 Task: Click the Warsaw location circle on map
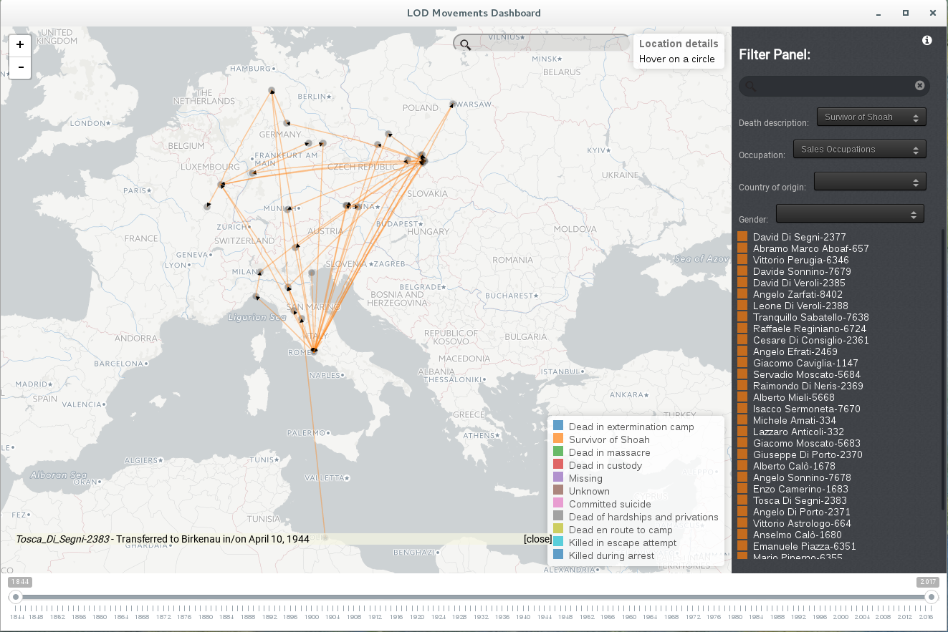pyautogui.click(x=453, y=104)
